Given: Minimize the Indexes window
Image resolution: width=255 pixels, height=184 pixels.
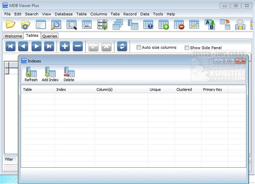Looking at the screenshot, I should pyautogui.click(x=218, y=61).
